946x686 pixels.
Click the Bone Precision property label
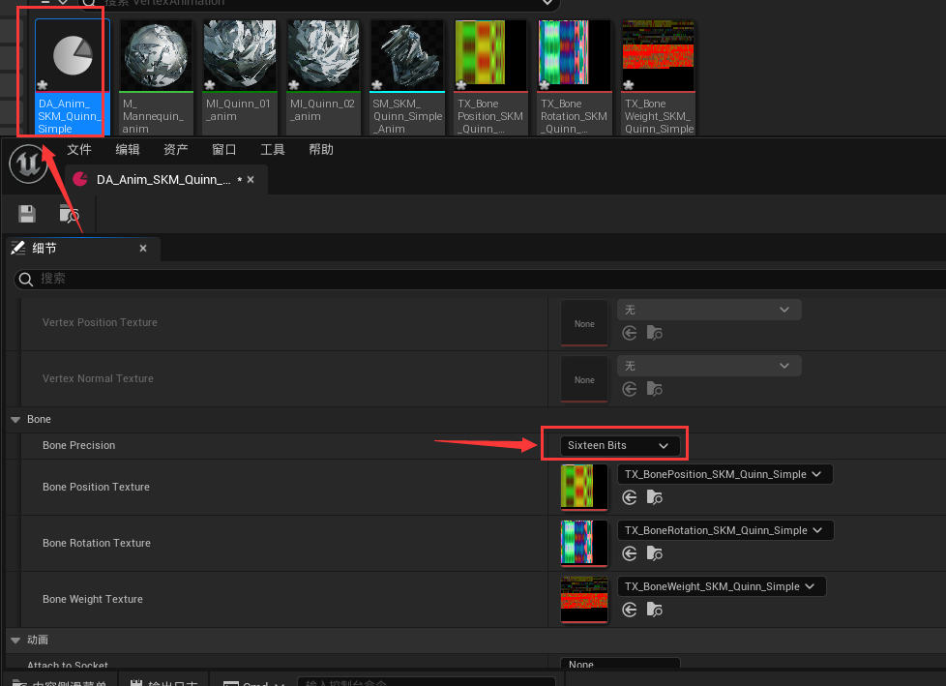coord(79,445)
